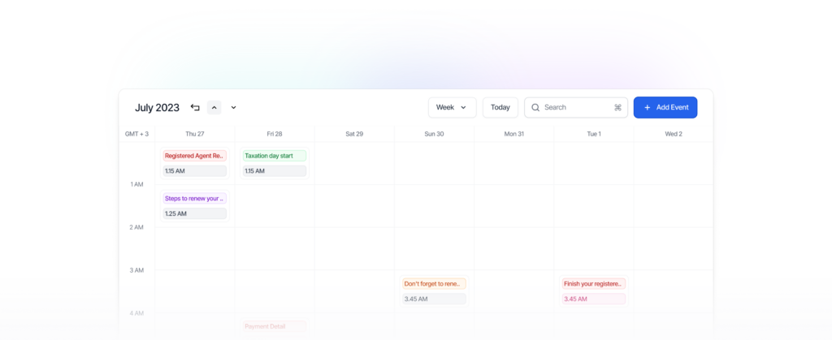This screenshot has height=340, width=832.
Task: Jump to Today
Action: [500, 107]
